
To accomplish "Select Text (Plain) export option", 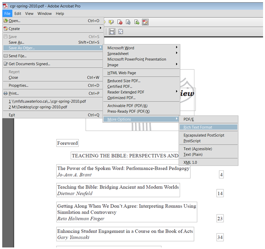I will pyautogui.click(x=193, y=155).
